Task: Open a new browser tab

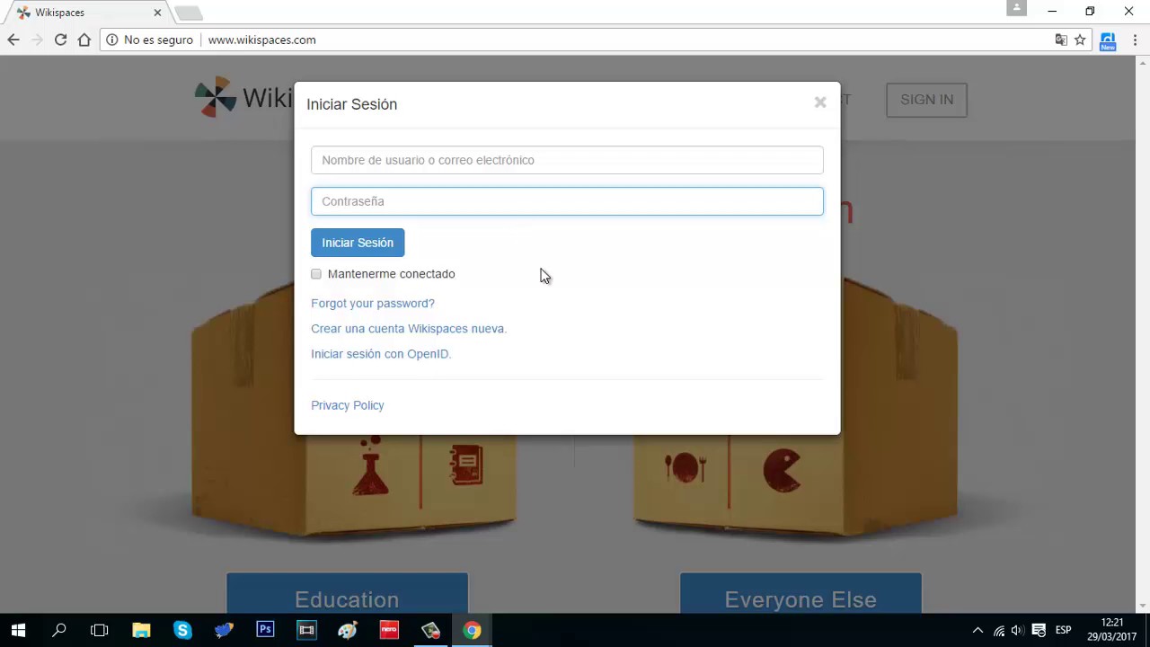Action: click(189, 13)
